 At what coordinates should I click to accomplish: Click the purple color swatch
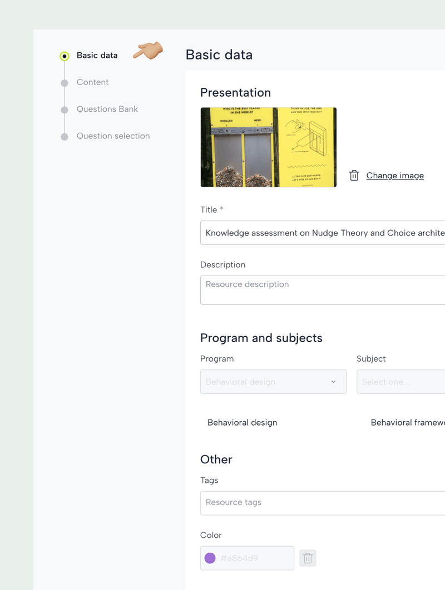[210, 558]
